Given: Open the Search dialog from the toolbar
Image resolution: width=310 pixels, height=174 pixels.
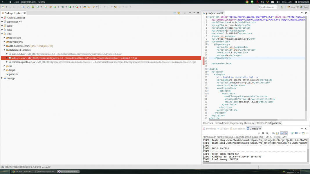Looking at the screenshot, I should (93, 6).
